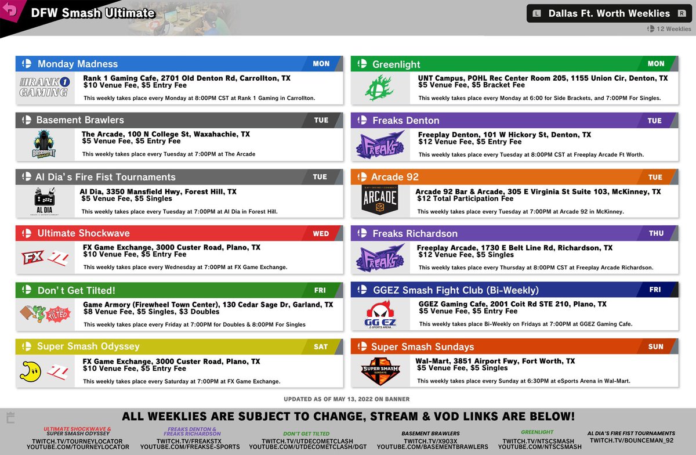Click Wal-Mart 3851 Airport Fwy address
Image resolution: width=696 pixels, height=455 pixels.
click(x=496, y=361)
